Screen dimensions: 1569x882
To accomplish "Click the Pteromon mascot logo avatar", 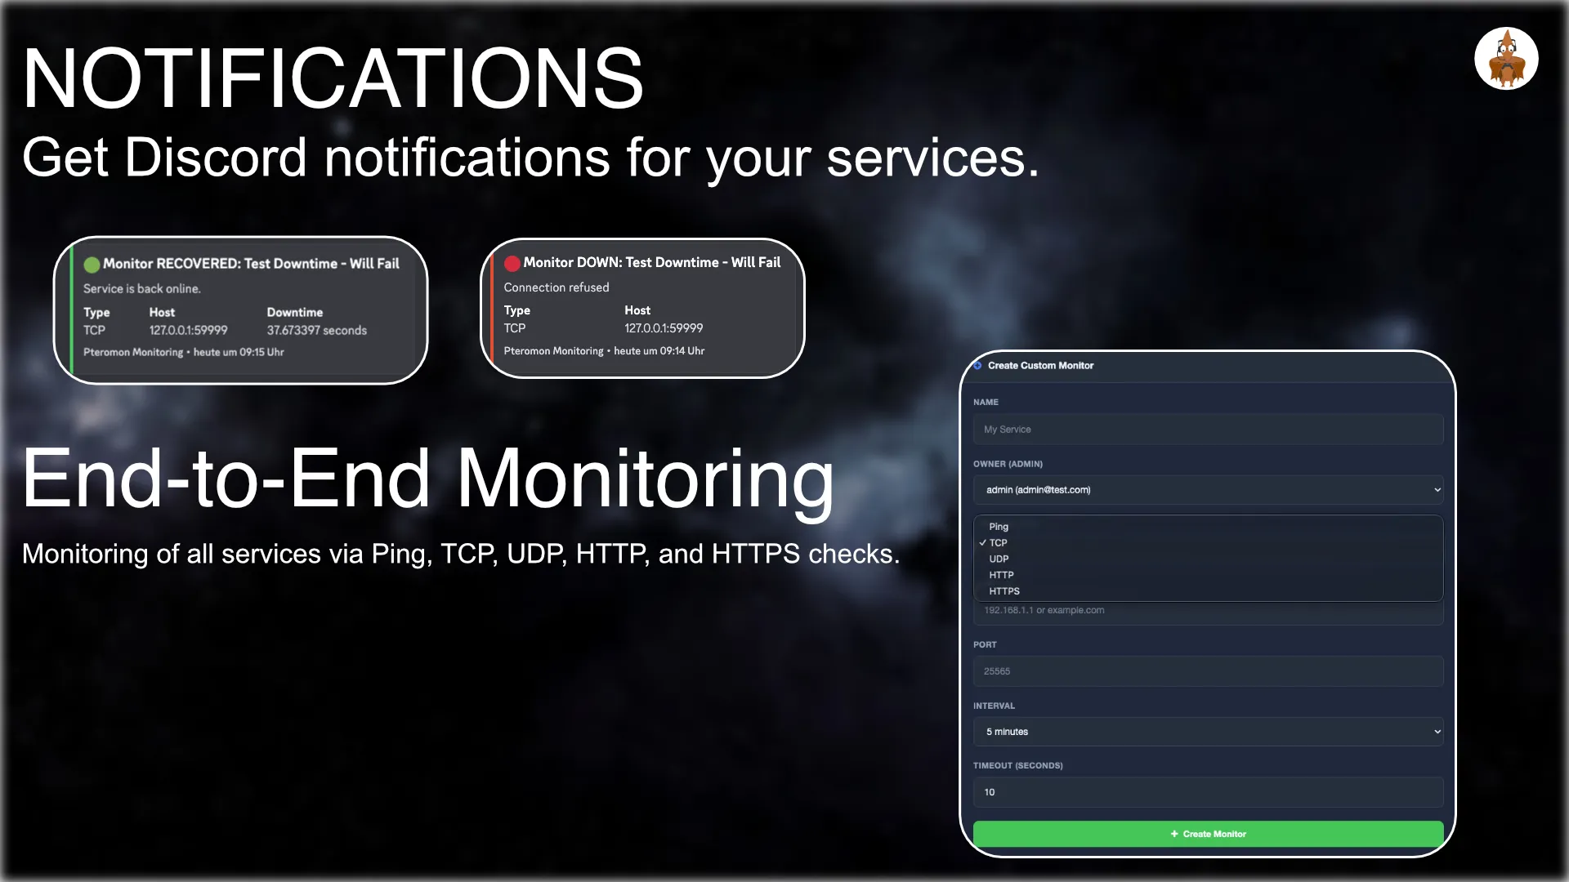I will [x=1506, y=59].
